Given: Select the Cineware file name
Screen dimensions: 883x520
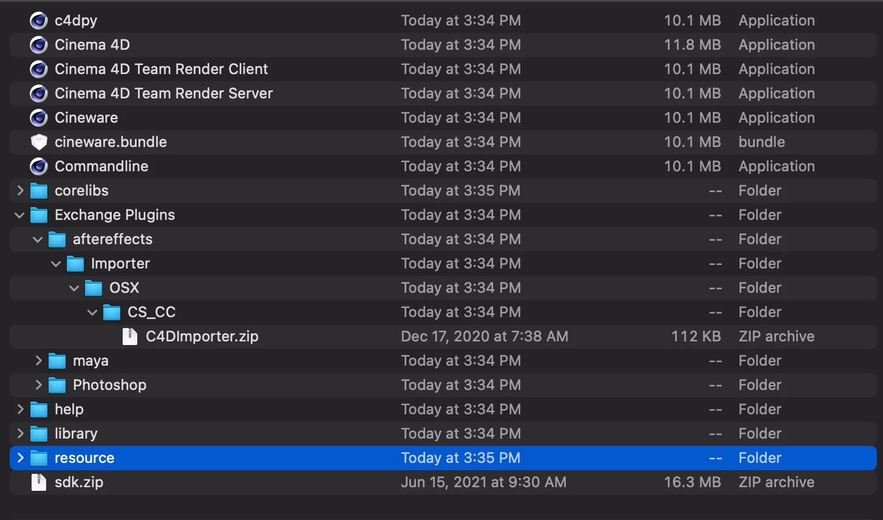Looking at the screenshot, I should point(86,118).
